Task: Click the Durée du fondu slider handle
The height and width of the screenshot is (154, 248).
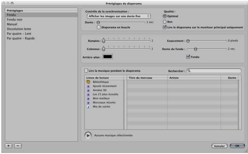Action: 196,49
